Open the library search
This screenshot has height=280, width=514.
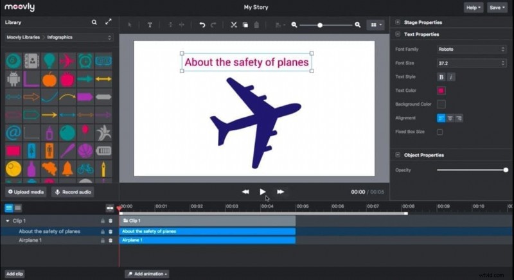click(94, 22)
